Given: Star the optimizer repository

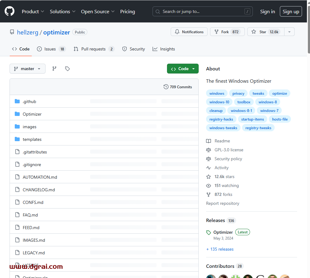Looking at the screenshot, I should [x=265, y=32].
